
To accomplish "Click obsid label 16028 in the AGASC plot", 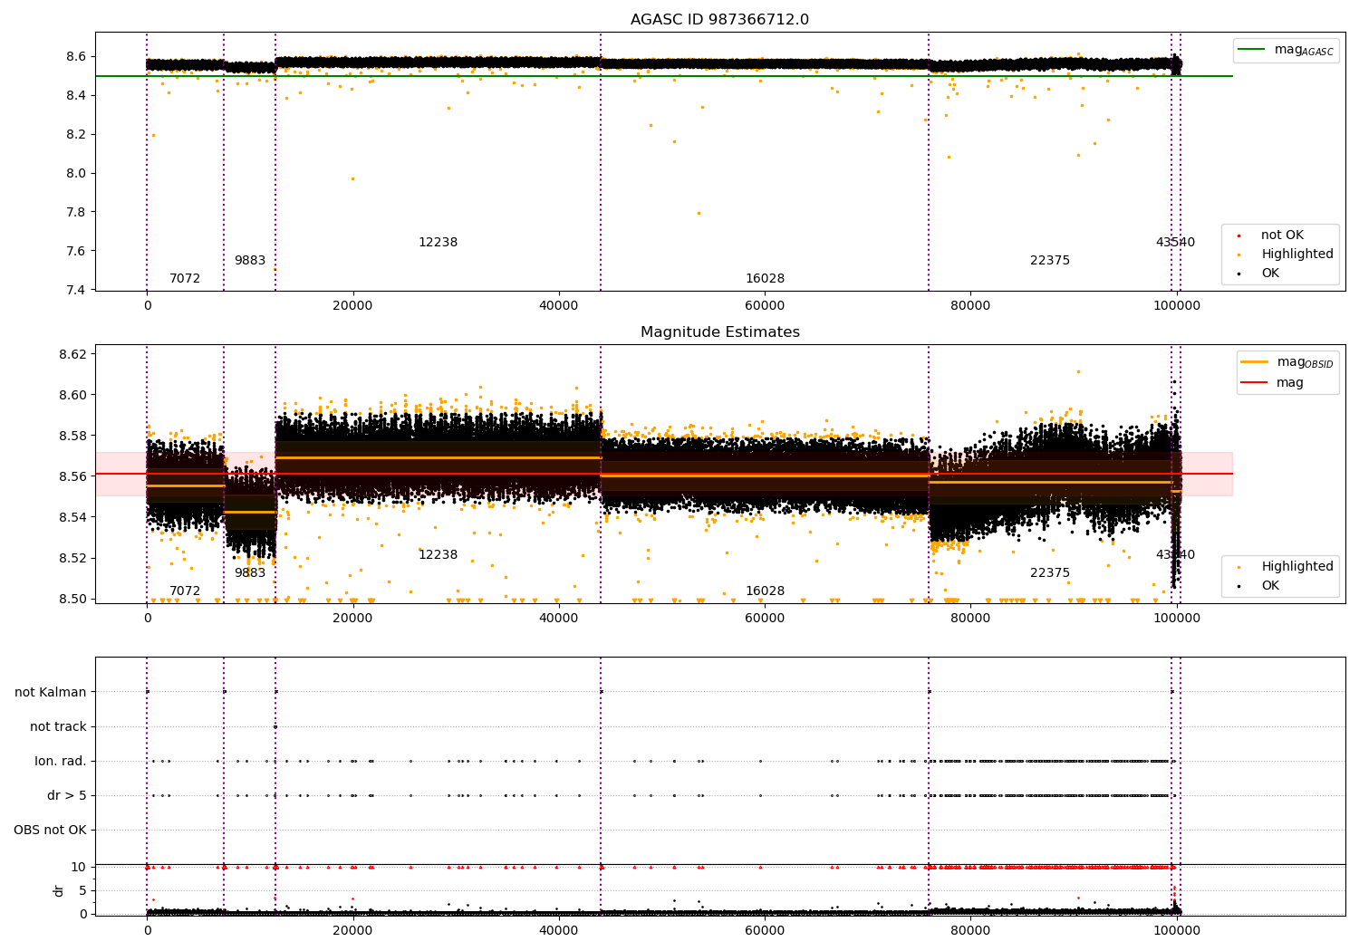I will tap(765, 279).
